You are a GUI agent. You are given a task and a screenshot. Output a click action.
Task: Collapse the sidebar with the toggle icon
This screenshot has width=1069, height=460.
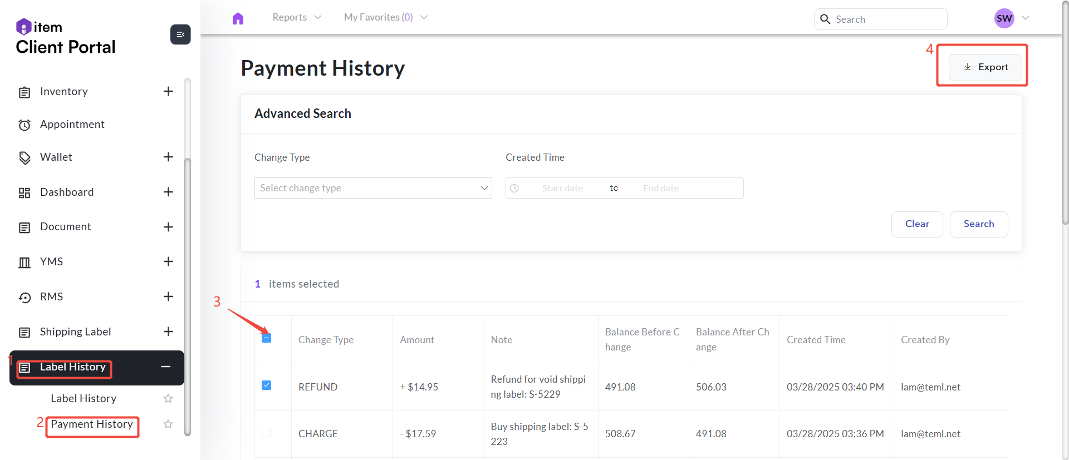[x=180, y=34]
